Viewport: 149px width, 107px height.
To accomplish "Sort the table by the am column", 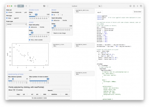I will pyautogui.click(x=37, y=94).
